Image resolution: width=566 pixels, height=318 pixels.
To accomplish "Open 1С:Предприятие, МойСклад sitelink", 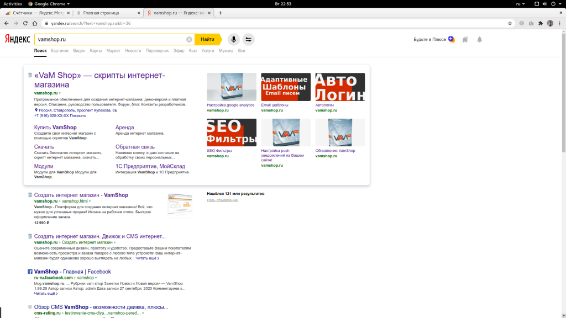I will click(150, 166).
